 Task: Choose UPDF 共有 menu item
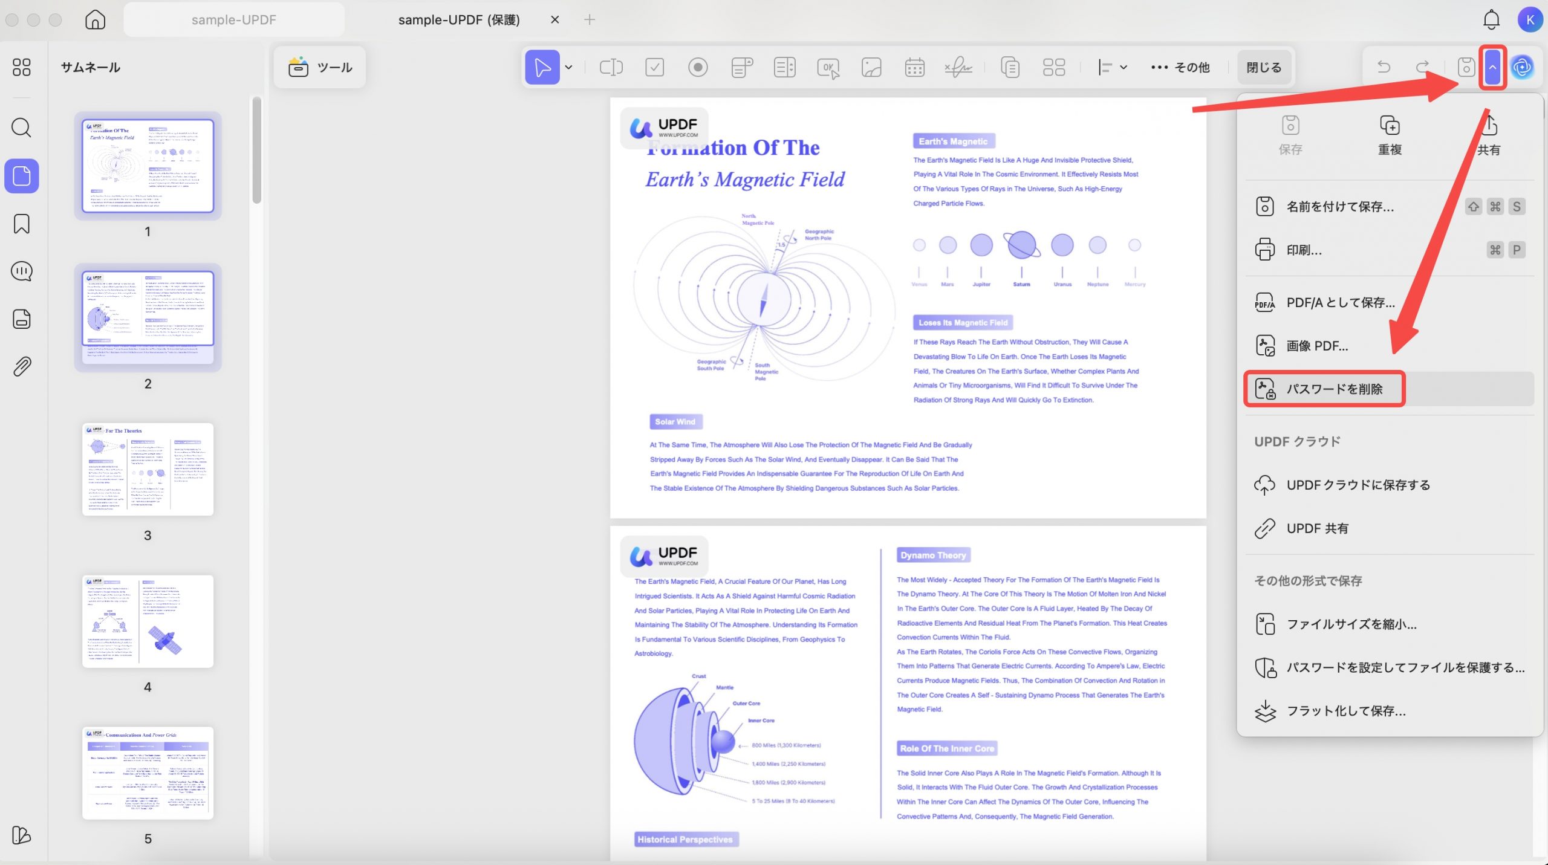[x=1390, y=528]
